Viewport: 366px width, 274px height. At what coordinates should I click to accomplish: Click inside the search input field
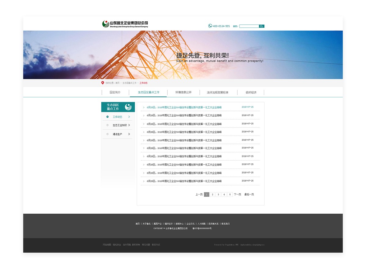point(249,26)
